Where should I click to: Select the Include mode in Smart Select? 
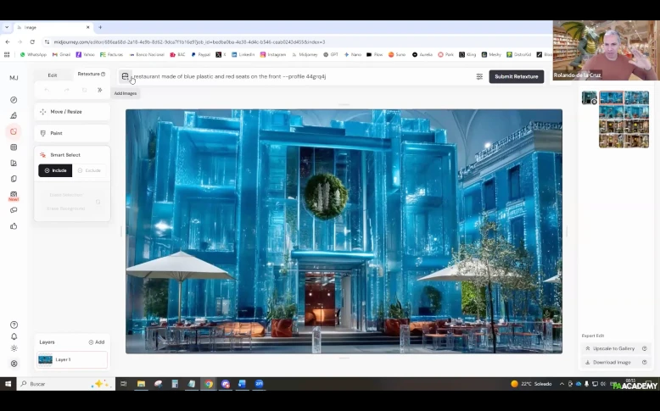(55, 170)
